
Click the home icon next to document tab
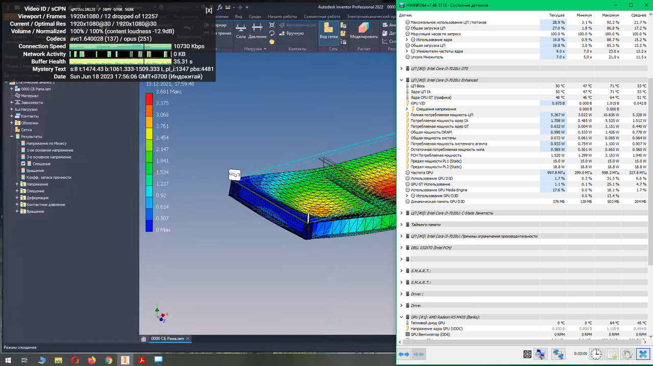point(144,338)
